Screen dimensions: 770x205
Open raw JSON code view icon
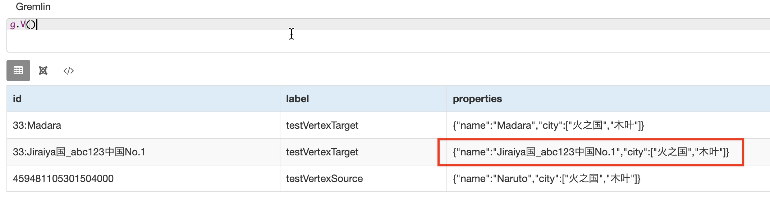pyautogui.click(x=68, y=71)
